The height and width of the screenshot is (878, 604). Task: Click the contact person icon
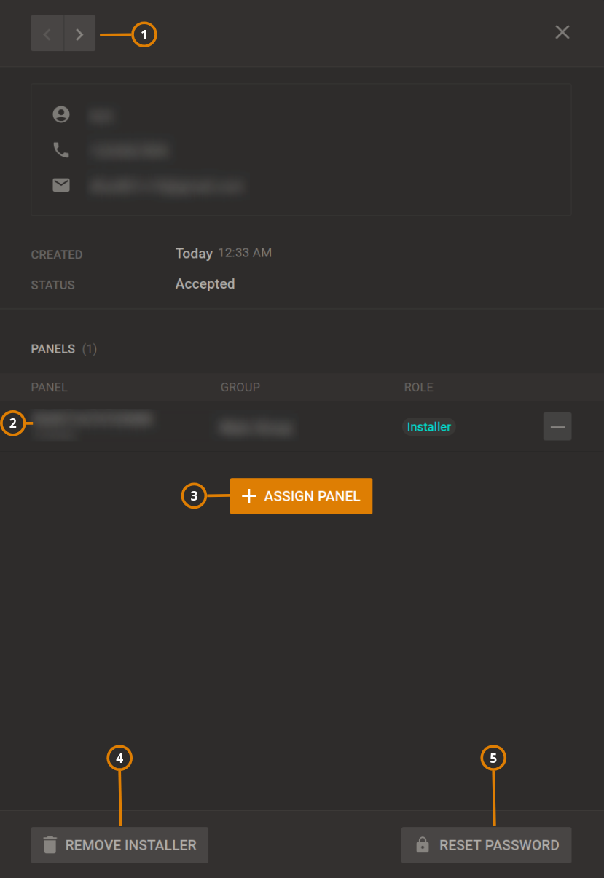[x=61, y=114]
